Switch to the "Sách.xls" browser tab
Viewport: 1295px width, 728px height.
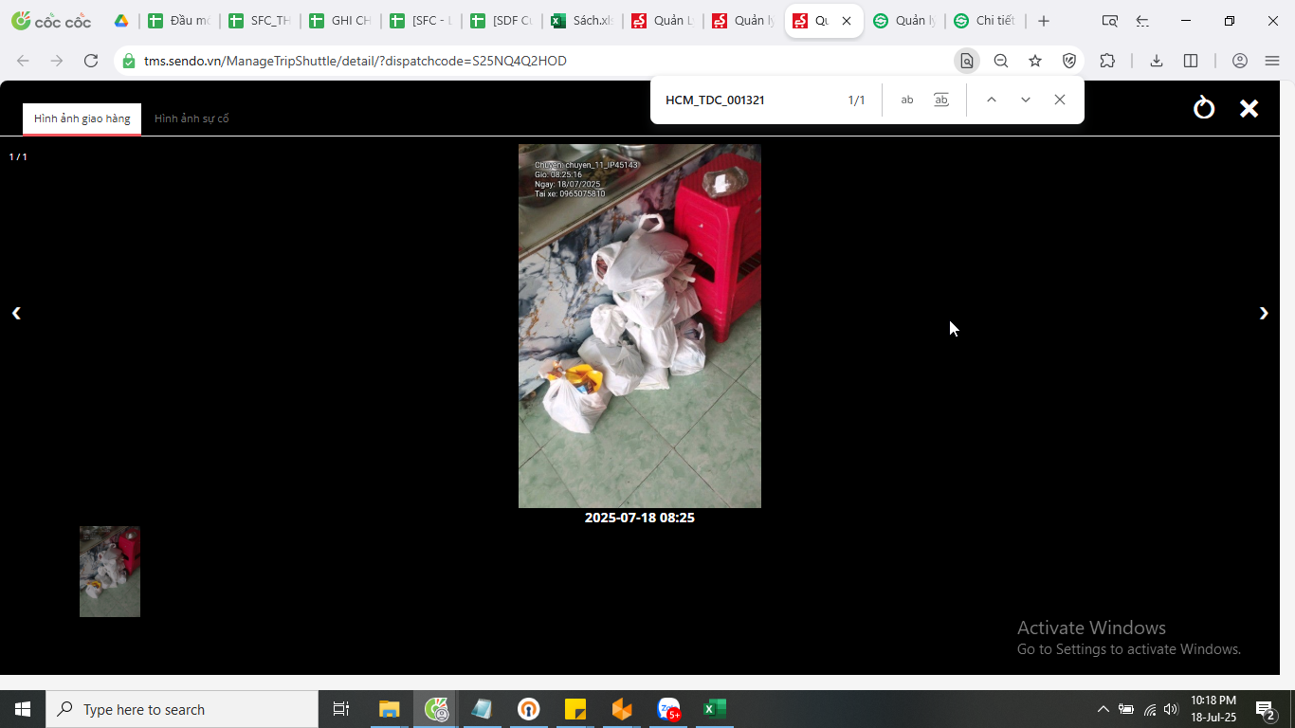tap(582, 21)
